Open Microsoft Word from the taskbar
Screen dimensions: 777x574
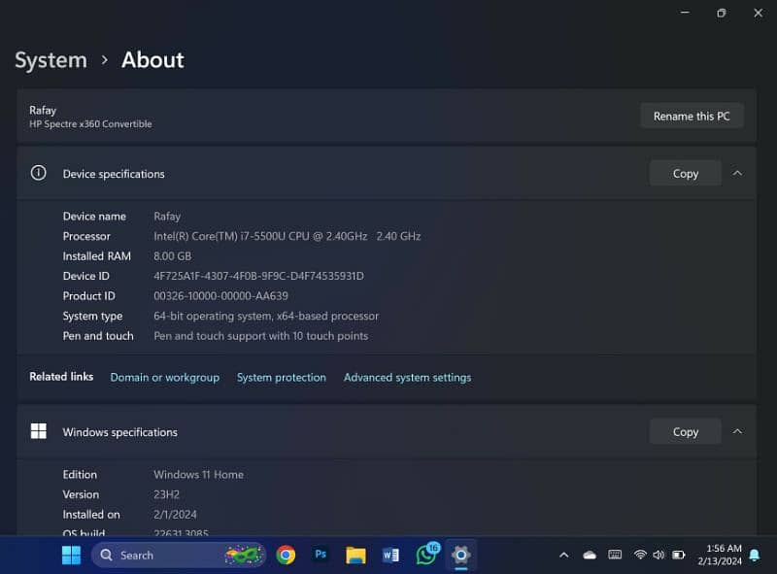[x=390, y=555]
